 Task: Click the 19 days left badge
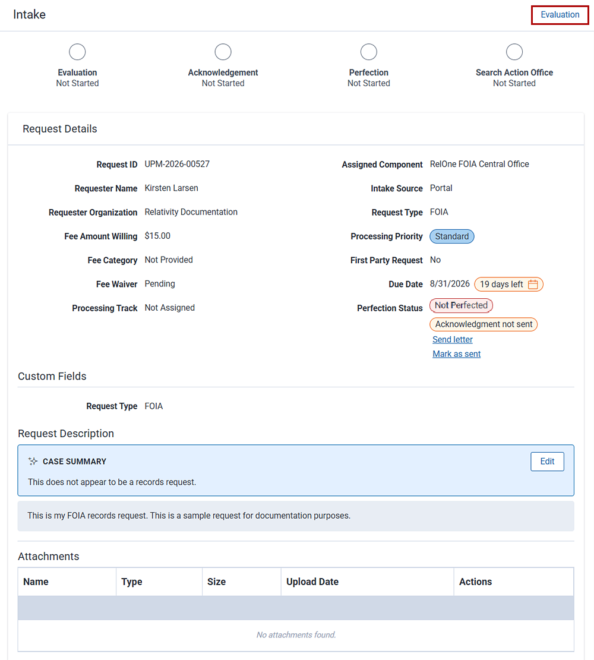[x=508, y=284]
